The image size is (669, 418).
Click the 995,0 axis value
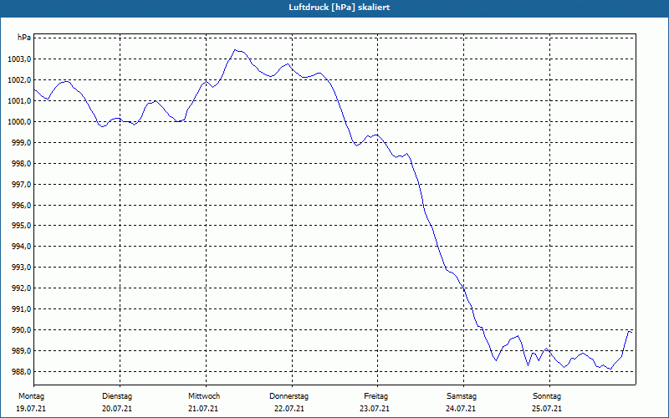pos(21,226)
